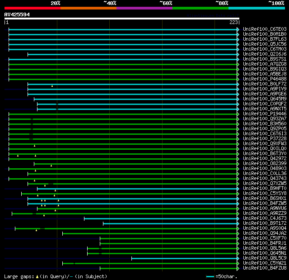Click the UniRef100_B9T172 entry

pos(265,223)
